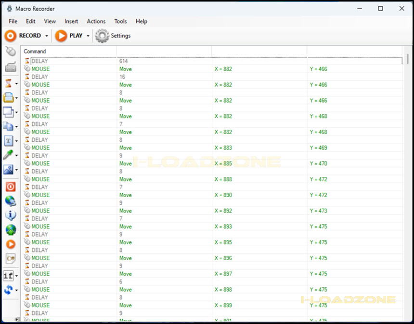The width and height of the screenshot is (414, 324).
Task: Open the Help menu
Action: 141,21
